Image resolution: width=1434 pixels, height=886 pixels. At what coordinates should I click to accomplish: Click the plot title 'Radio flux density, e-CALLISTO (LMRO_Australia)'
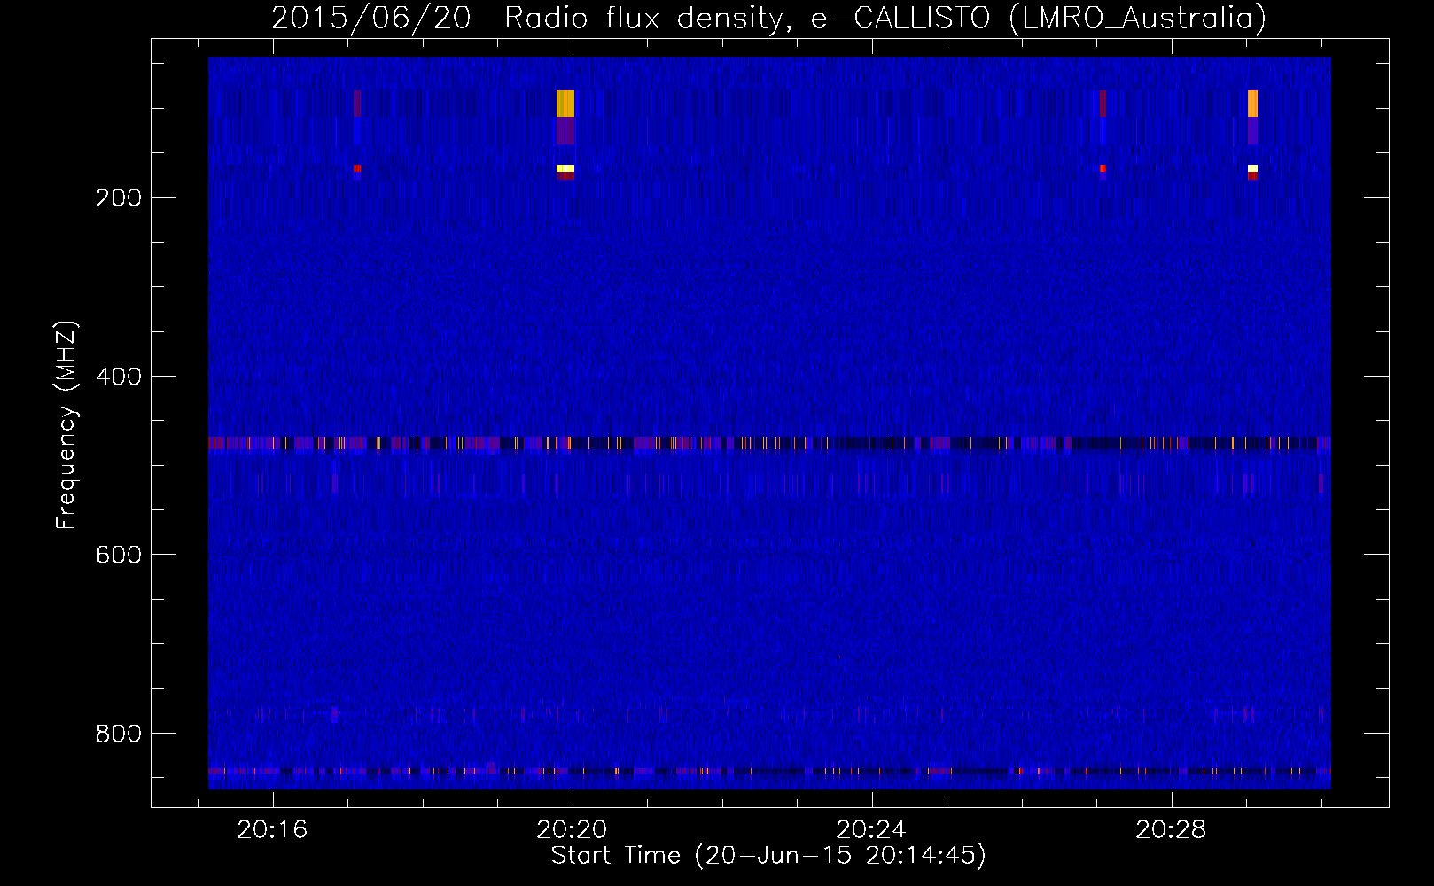tap(885, 19)
